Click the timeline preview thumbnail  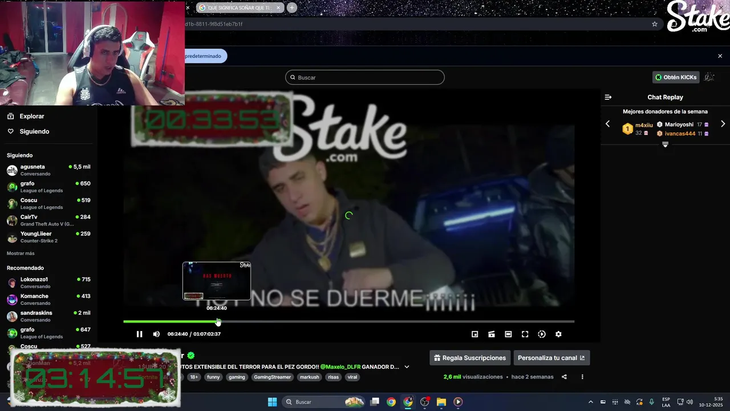pos(217,281)
